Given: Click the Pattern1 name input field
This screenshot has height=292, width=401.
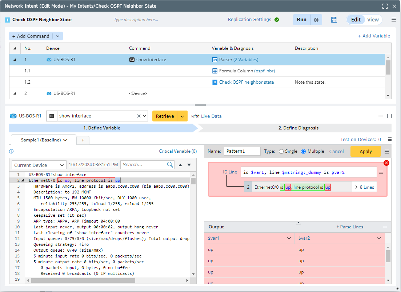Looking at the screenshot, I should (242, 151).
